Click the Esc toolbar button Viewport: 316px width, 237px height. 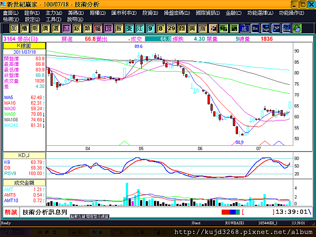[255, 28]
